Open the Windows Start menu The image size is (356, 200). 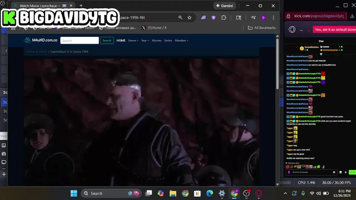coord(74,193)
